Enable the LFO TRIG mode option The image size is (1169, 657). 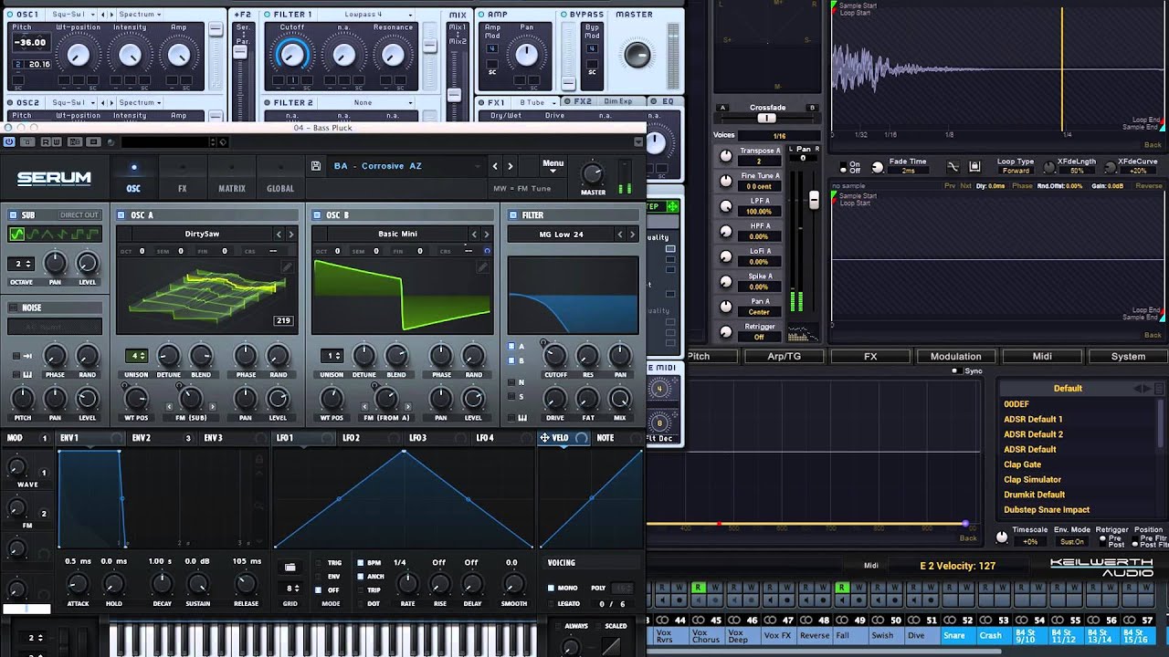(319, 563)
